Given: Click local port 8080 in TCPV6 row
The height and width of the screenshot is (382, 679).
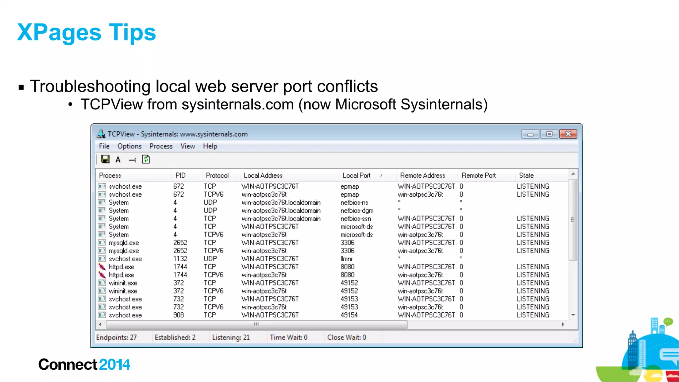Looking at the screenshot, I should (x=347, y=275).
